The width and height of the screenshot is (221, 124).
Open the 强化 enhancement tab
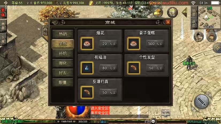point(63,63)
